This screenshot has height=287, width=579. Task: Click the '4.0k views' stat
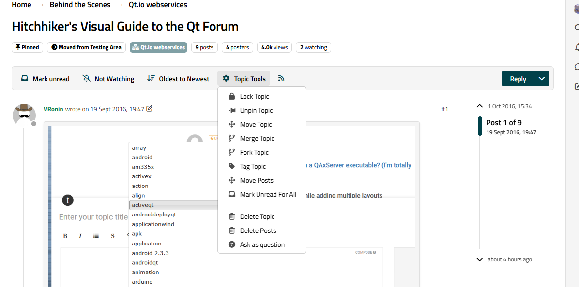(x=274, y=47)
